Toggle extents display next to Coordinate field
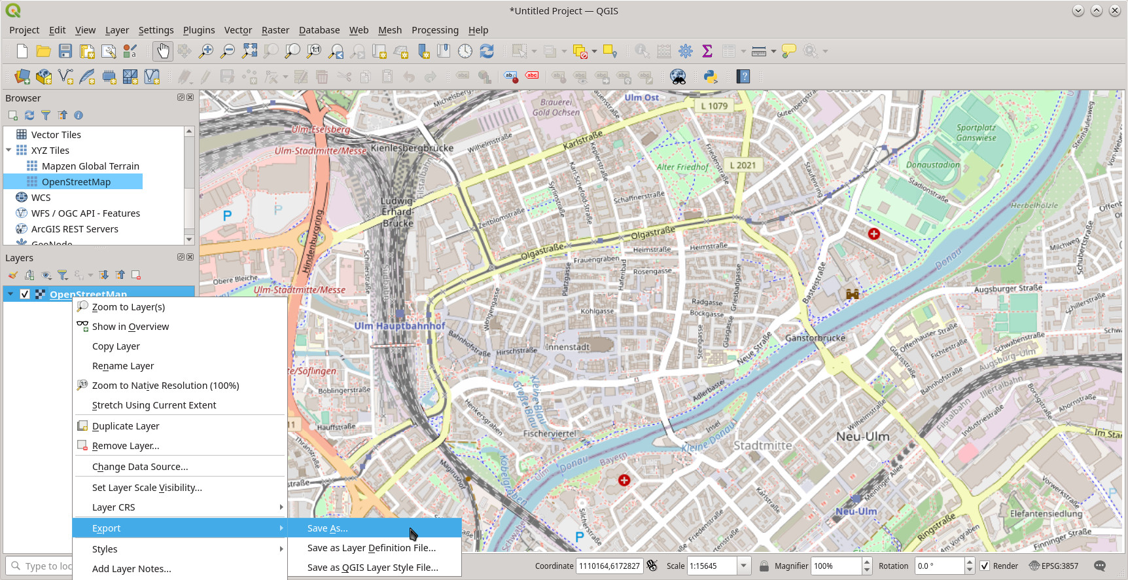The height and width of the screenshot is (580, 1128). click(x=652, y=566)
